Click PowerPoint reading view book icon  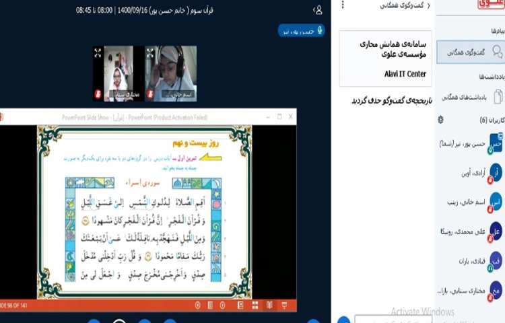pyautogui.click(x=269, y=306)
